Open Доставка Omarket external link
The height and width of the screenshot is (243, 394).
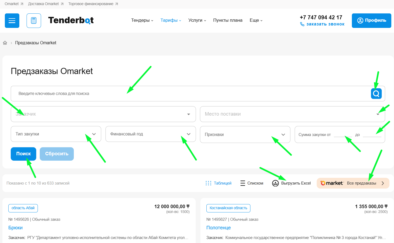(x=46, y=4)
